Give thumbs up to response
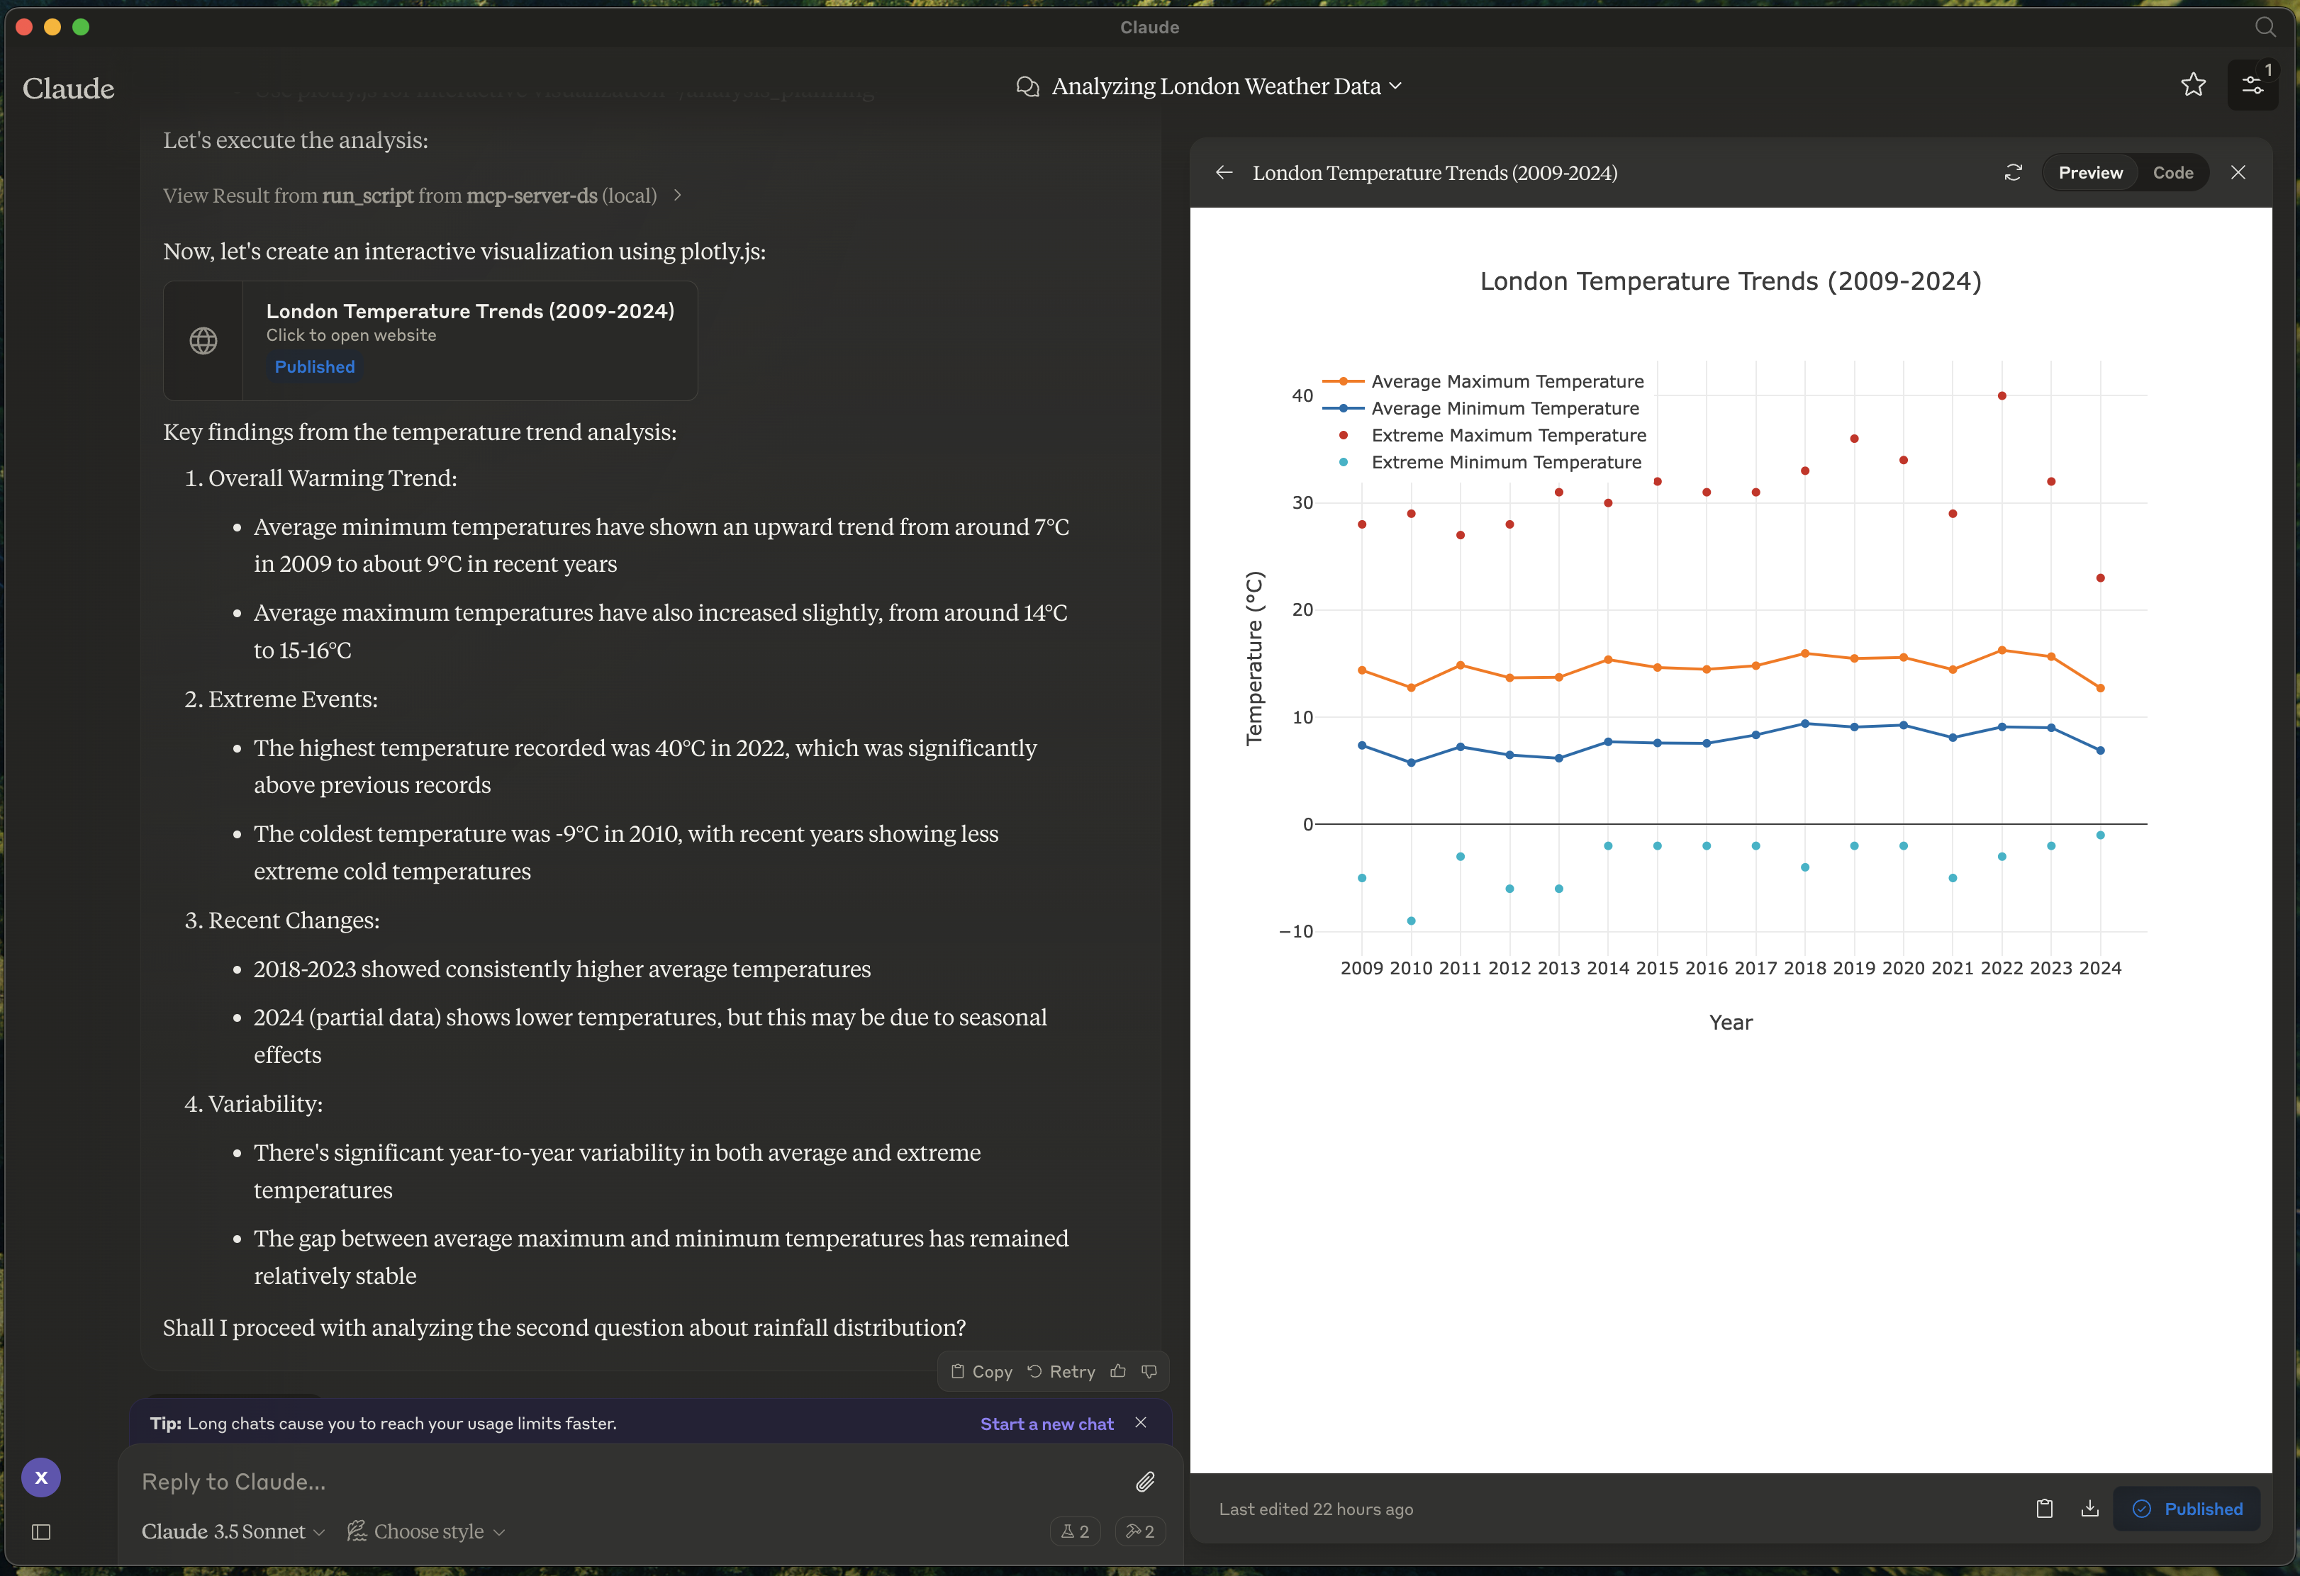This screenshot has height=1576, width=2300. point(1118,1371)
